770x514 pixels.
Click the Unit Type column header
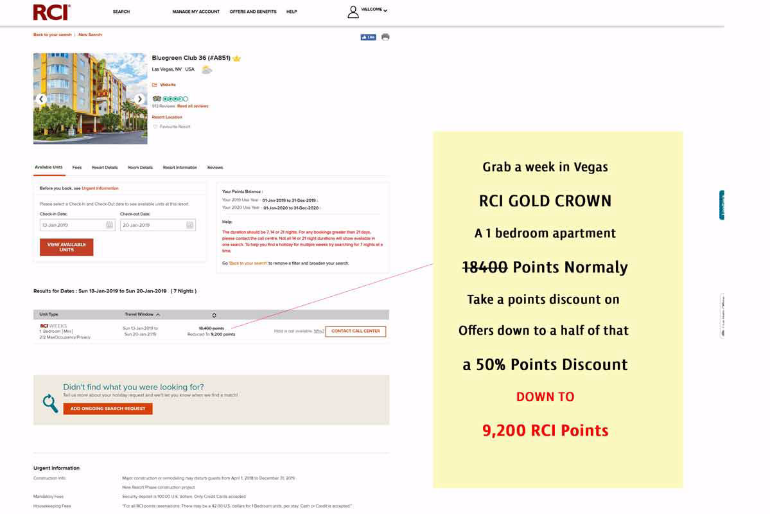point(49,314)
